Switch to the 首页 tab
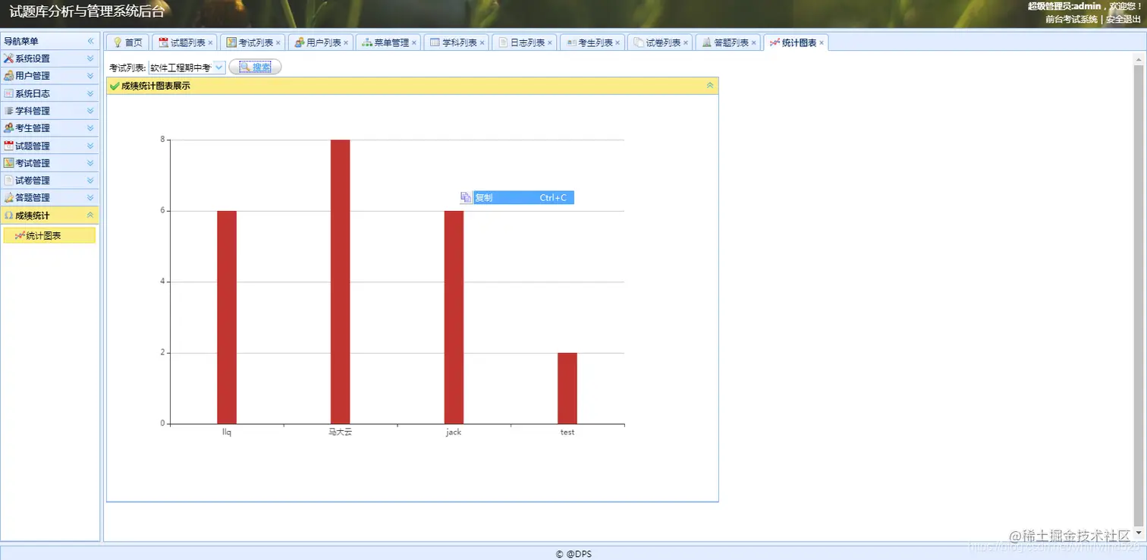Image resolution: width=1147 pixels, height=560 pixels. click(127, 42)
